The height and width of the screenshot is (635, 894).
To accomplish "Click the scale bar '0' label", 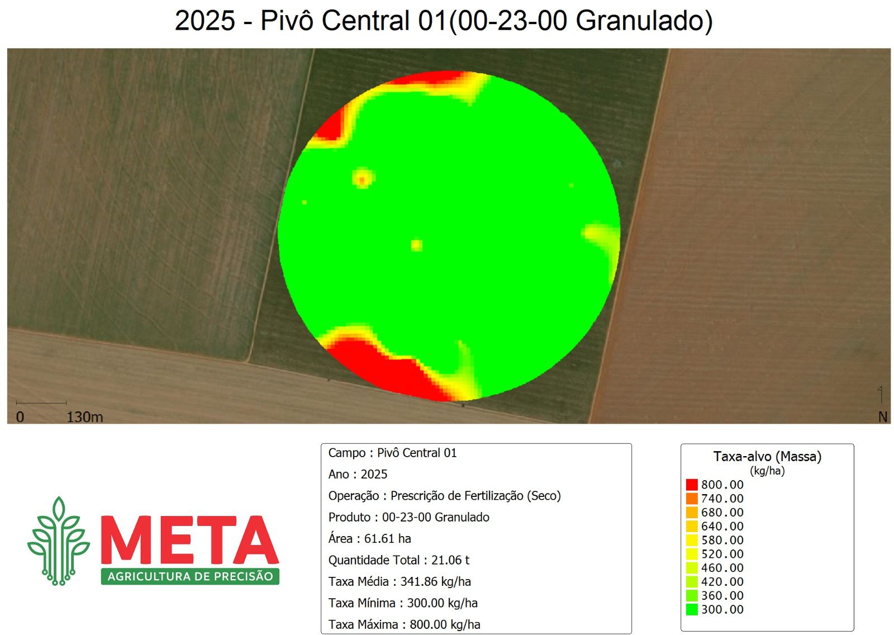I will coord(20,417).
